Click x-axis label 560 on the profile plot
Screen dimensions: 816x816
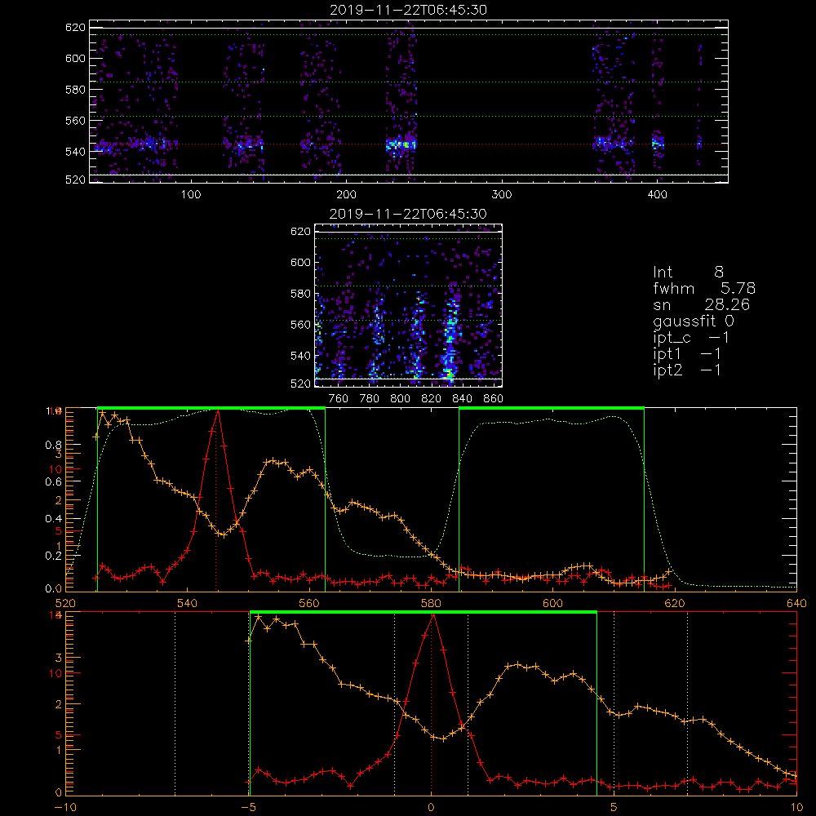click(309, 604)
